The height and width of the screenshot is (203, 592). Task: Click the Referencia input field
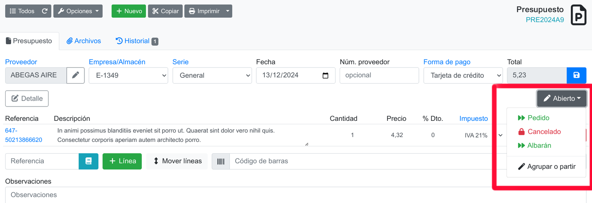[42, 161]
